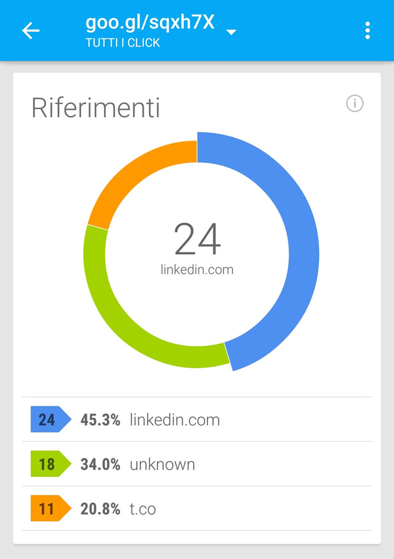Select t.co in the referrer list
The image size is (394, 559).
(143, 509)
